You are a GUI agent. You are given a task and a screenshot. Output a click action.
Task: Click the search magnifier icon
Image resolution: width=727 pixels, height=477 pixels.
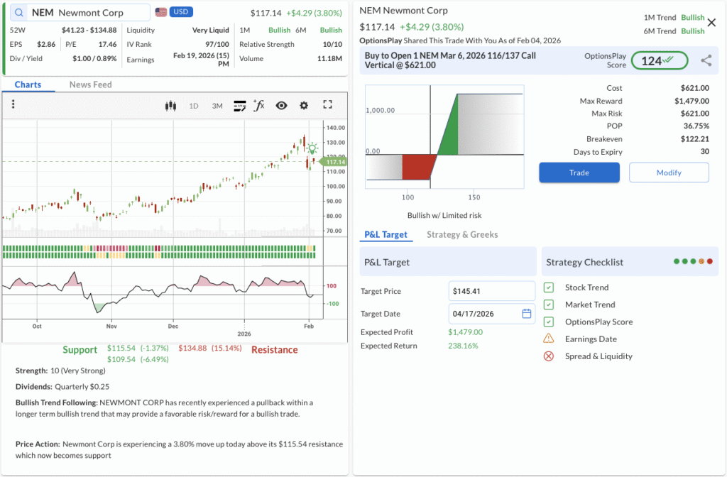coord(18,13)
